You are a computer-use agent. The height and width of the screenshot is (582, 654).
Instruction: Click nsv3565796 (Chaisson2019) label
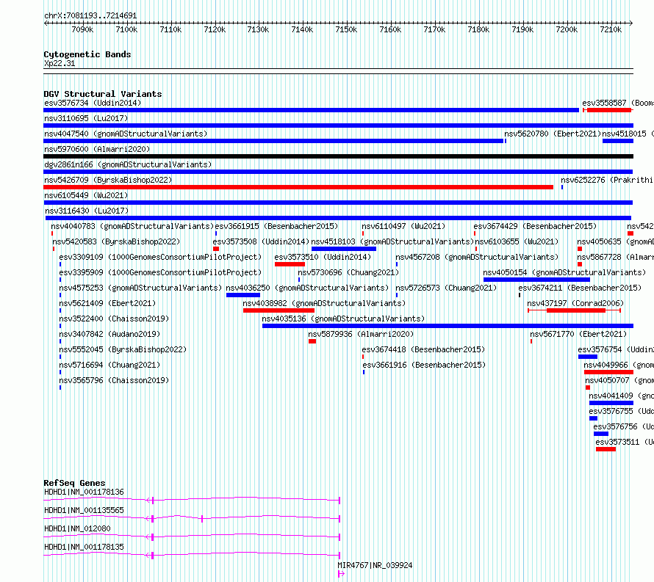[x=114, y=380]
